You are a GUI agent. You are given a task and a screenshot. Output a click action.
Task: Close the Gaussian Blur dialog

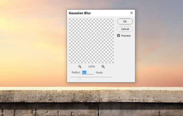click(132, 13)
